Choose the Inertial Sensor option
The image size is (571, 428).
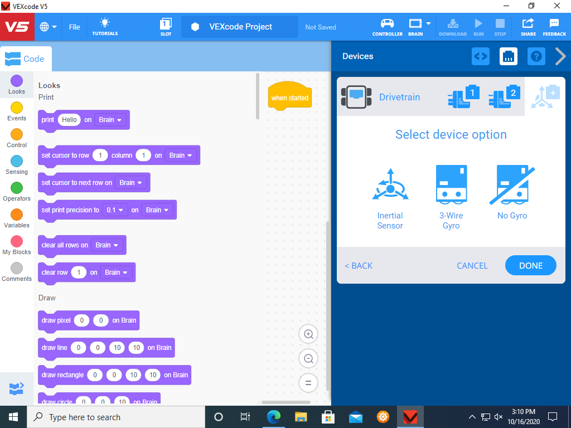(x=390, y=198)
